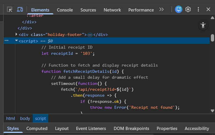Click the "throw new Error('Receipt not found');" line
This screenshot has height=135, width=215.
coord(135,107)
